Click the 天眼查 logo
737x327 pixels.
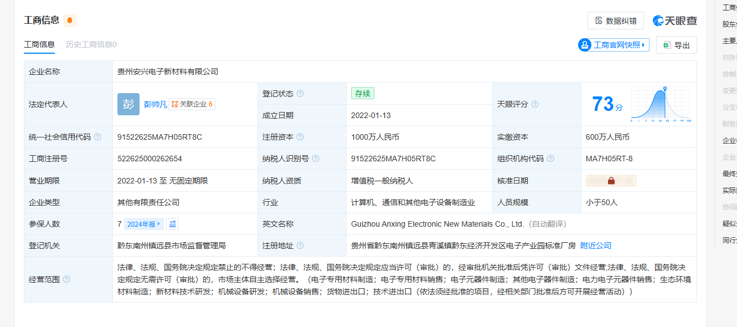coord(674,21)
